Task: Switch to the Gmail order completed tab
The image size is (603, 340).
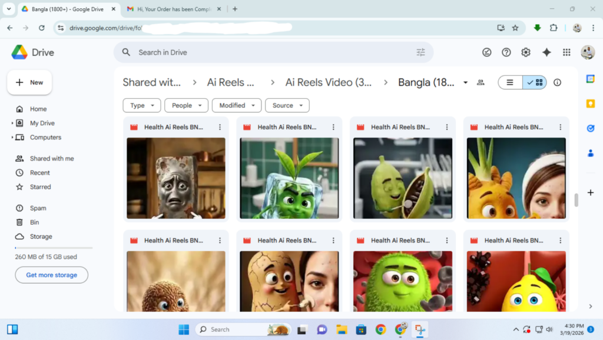Action: click(x=173, y=9)
